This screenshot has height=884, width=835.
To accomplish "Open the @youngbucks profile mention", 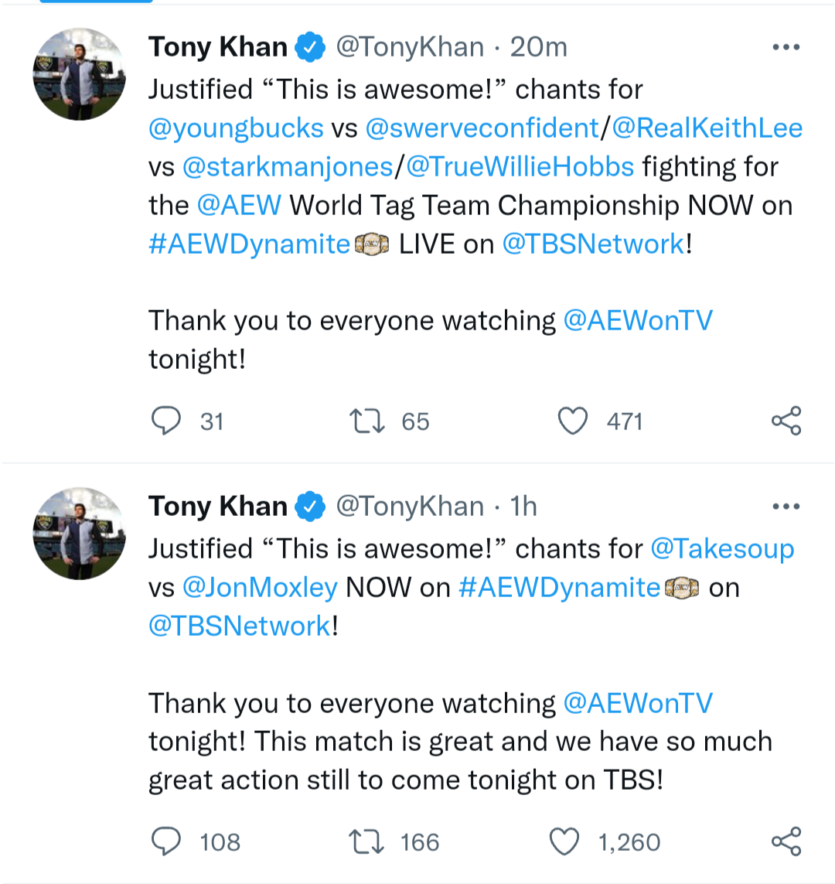I will [236, 128].
